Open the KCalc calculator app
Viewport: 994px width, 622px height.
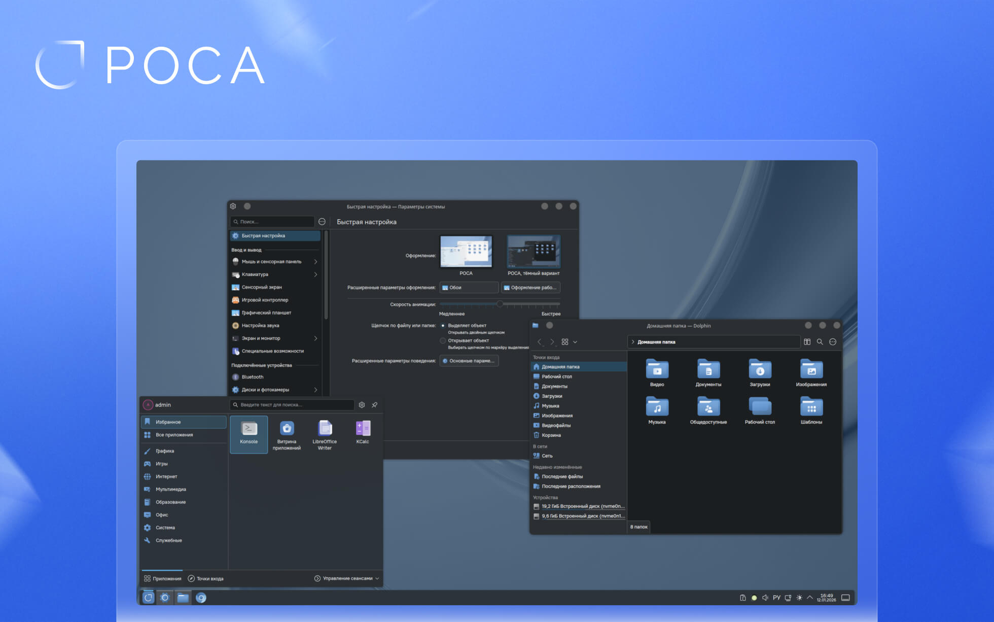coord(363,432)
